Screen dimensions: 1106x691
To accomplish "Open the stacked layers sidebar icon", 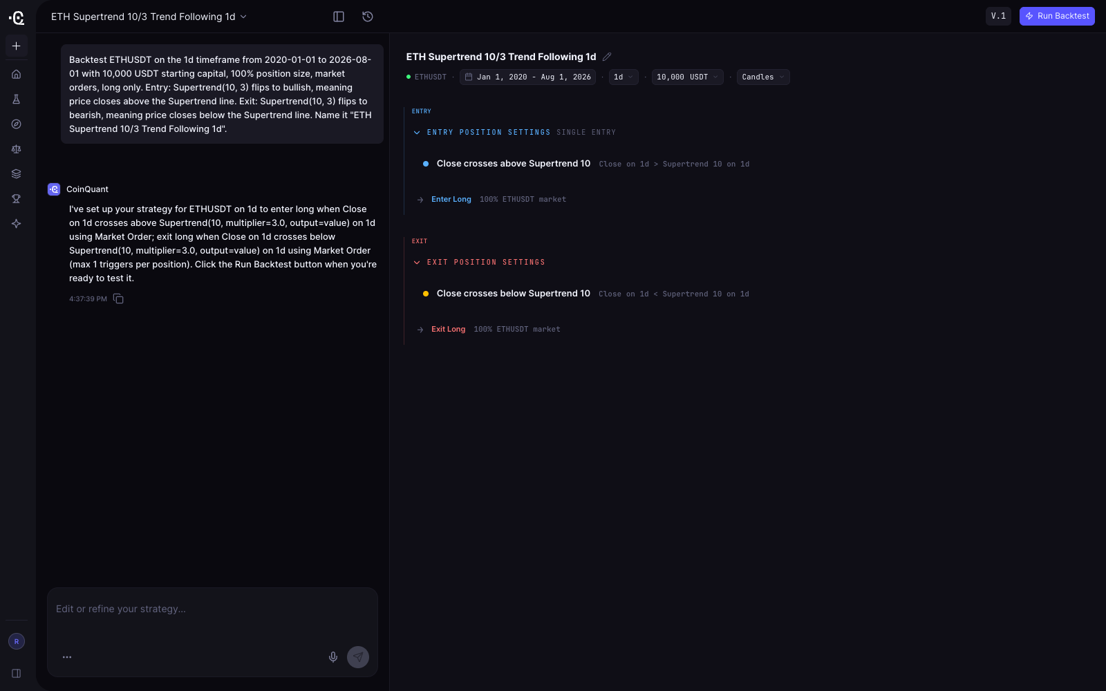I will click(17, 174).
